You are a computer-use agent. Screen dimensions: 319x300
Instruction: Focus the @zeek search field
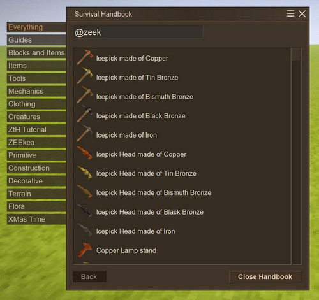pos(138,32)
